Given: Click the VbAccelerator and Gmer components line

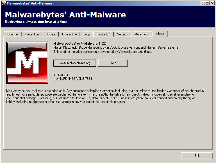Looking at the screenshot, I should click(x=103, y=52).
